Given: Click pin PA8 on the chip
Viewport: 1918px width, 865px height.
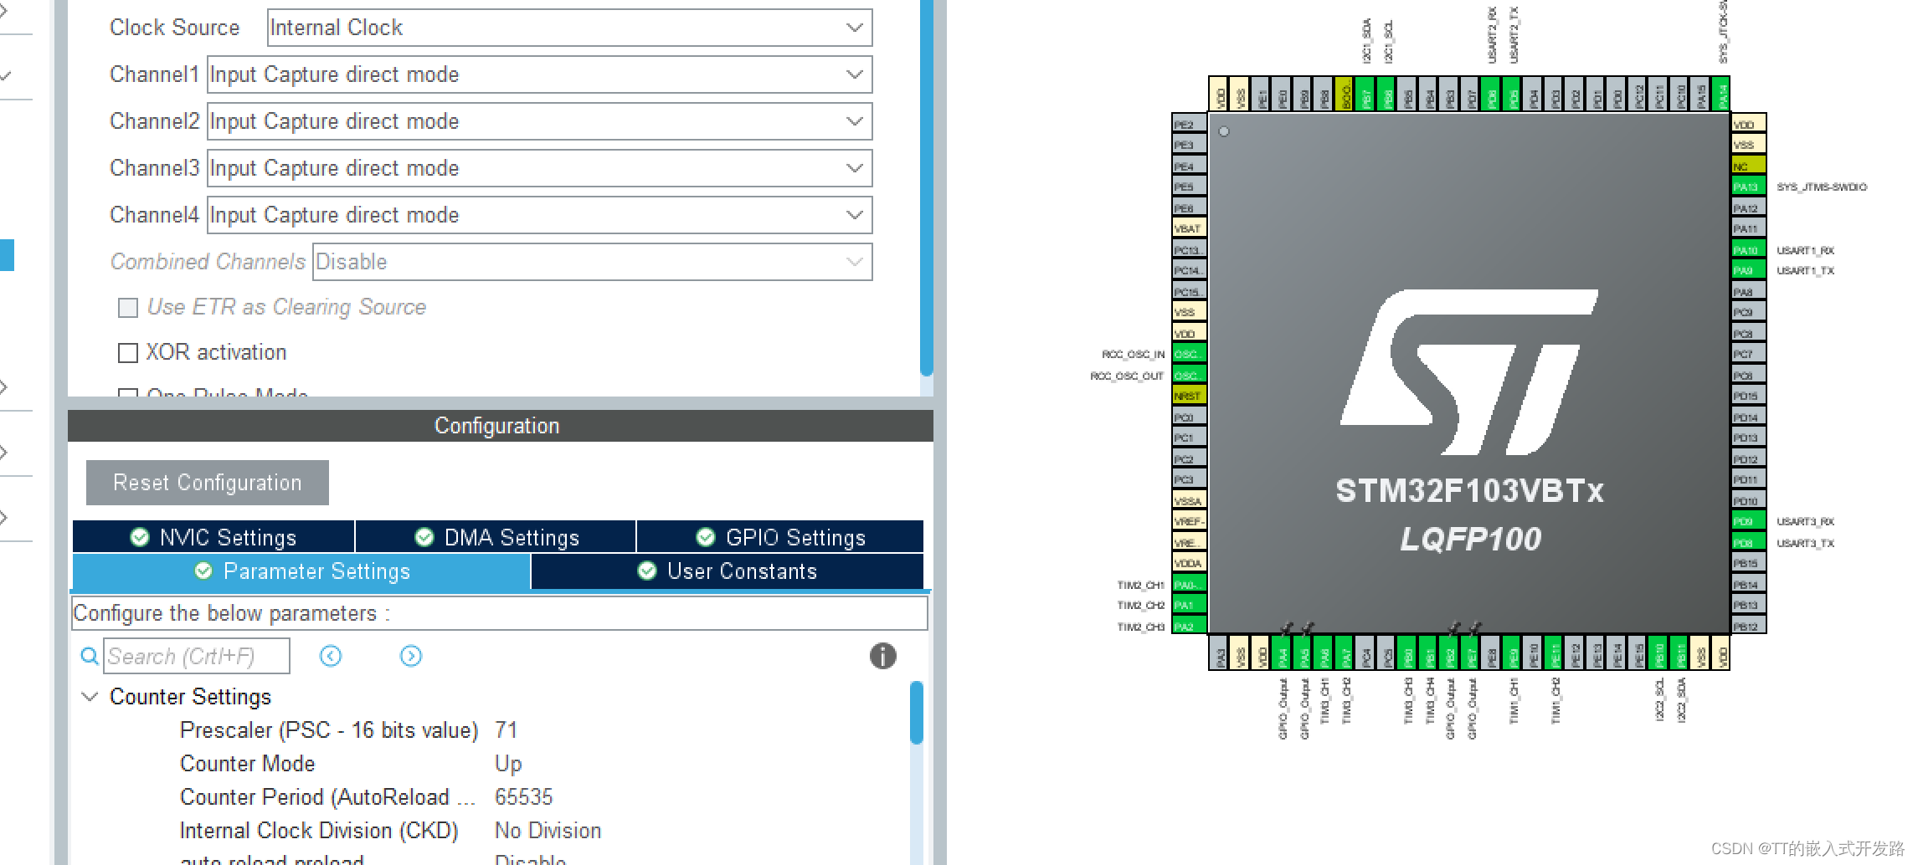Looking at the screenshot, I should (1748, 291).
